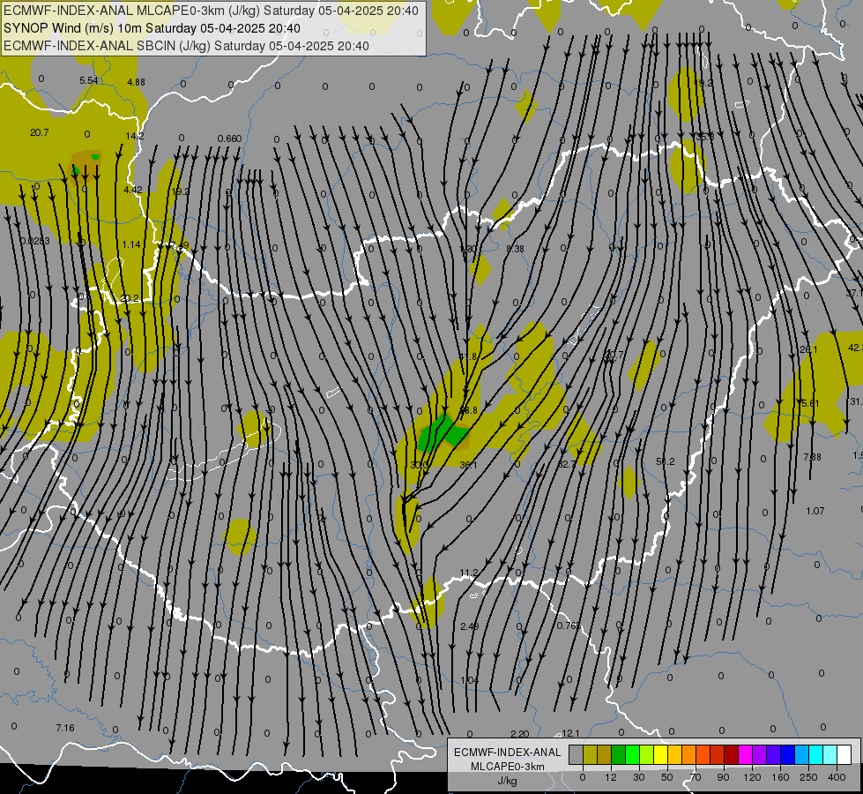Select the red swatch left of the 90 mark

pos(718,754)
